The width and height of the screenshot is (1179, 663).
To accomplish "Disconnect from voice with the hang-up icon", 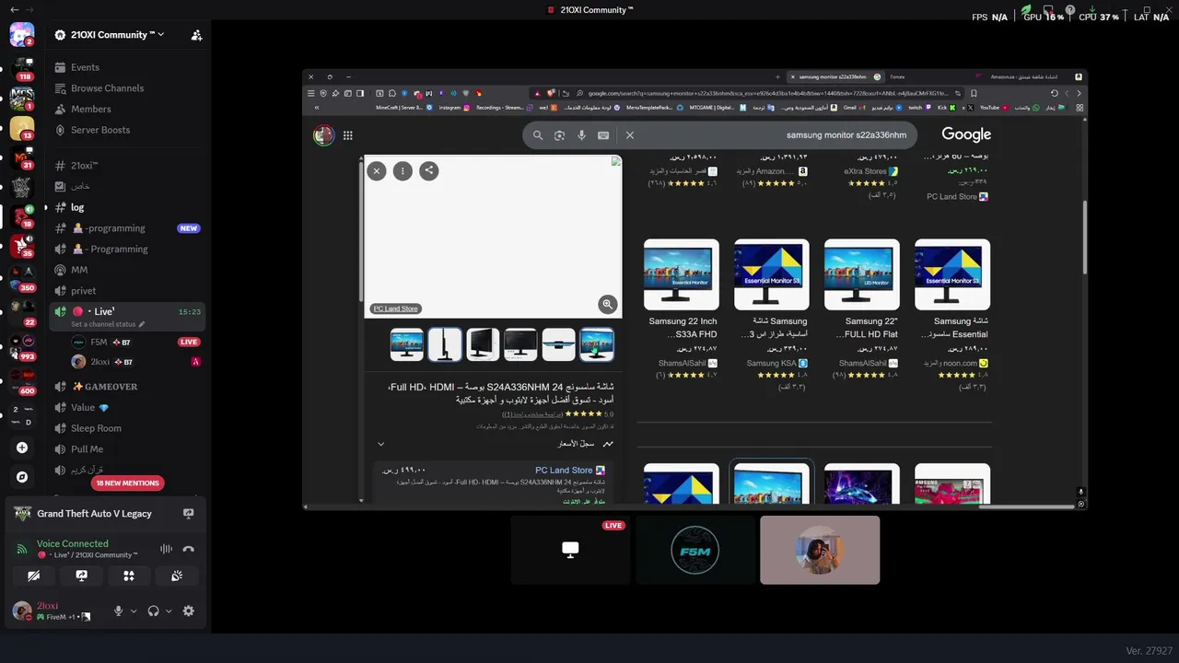I will click(189, 549).
